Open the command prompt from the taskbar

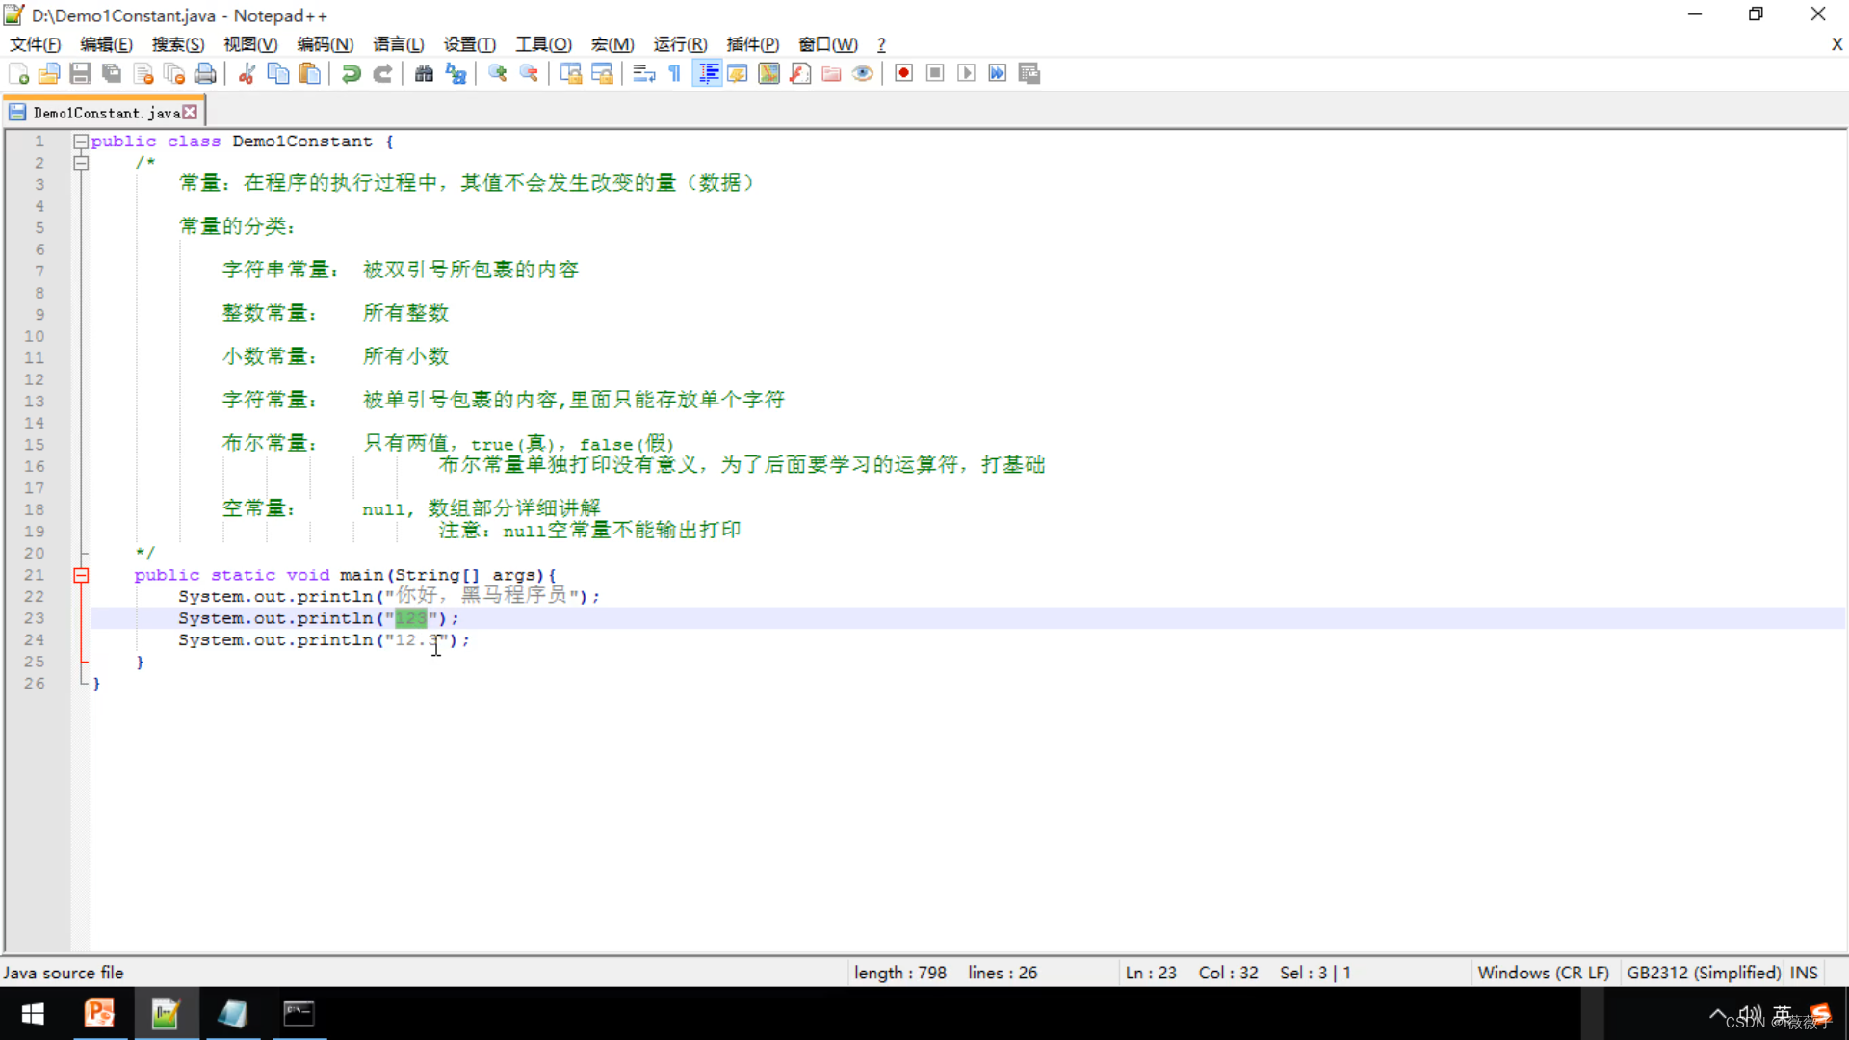point(299,1013)
